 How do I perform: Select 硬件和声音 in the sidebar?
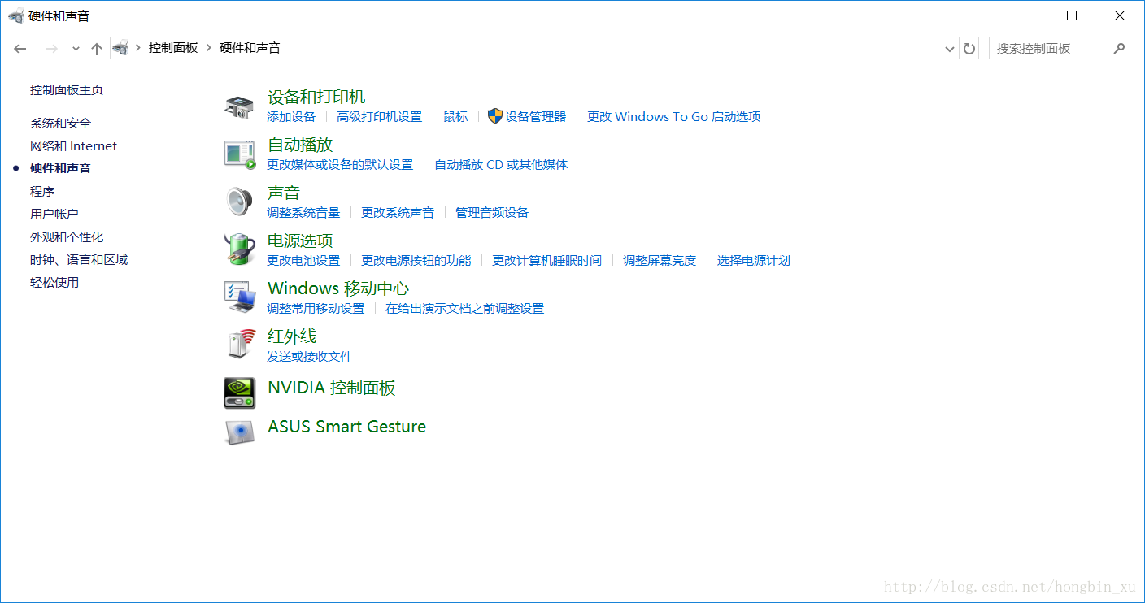61,168
